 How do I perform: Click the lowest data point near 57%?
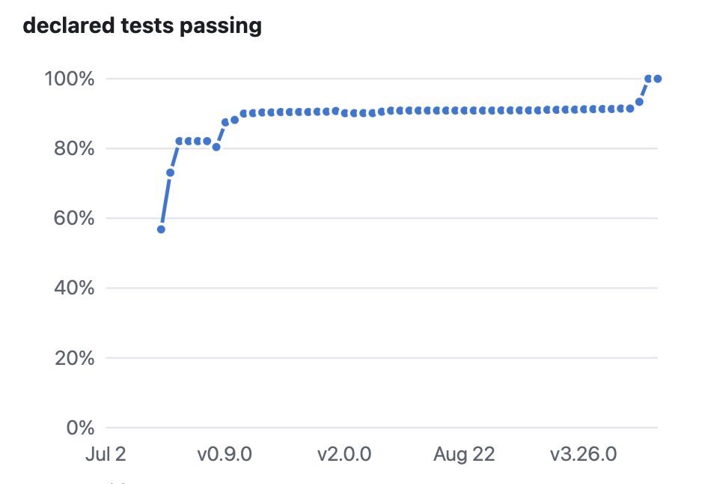(161, 229)
